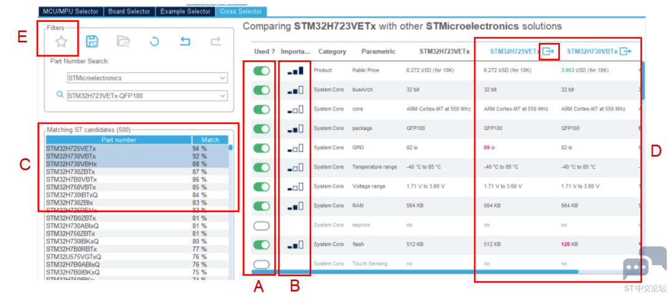672x298 pixels.
Task: Disable the package parameter switch
Action: [x=261, y=129]
